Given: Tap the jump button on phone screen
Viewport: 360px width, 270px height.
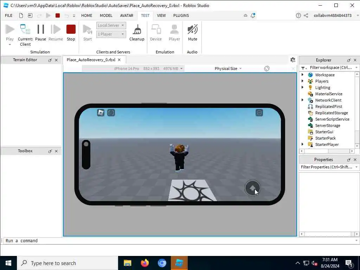Looking at the screenshot, I should (x=252, y=188).
